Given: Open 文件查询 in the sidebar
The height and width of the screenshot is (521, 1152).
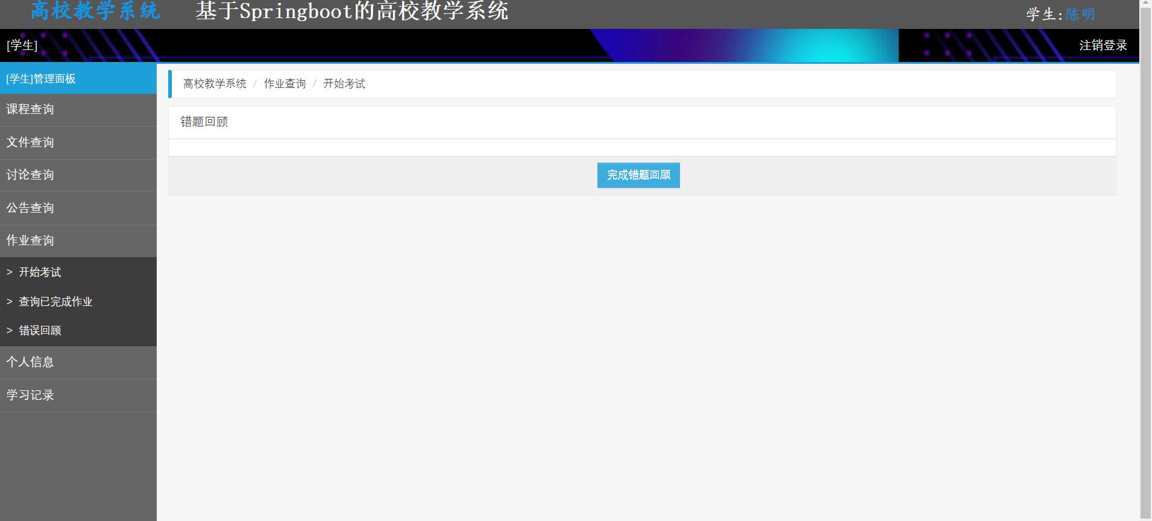Looking at the screenshot, I should 78,143.
